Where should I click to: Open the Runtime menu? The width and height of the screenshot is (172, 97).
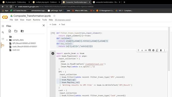click(x=37, y=20)
